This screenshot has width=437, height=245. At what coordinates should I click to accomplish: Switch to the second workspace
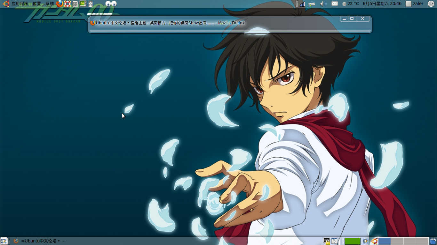(x=397, y=241)
